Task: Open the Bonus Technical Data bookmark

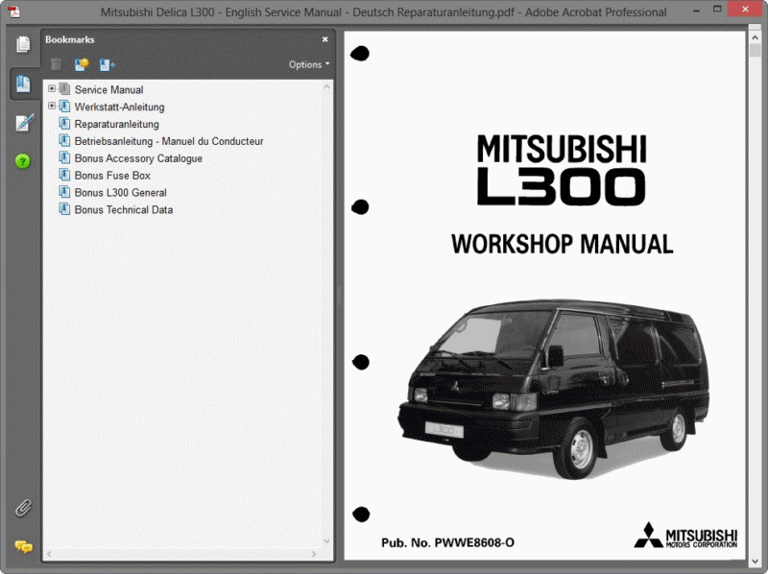Action: (124, 209)
